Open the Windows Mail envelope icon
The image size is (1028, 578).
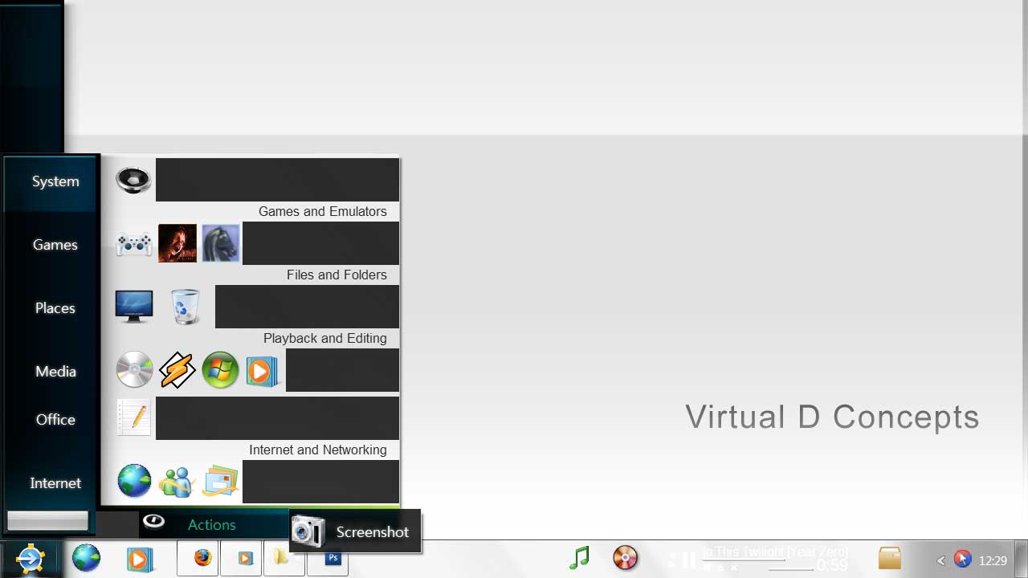click(x=220, y=482)
